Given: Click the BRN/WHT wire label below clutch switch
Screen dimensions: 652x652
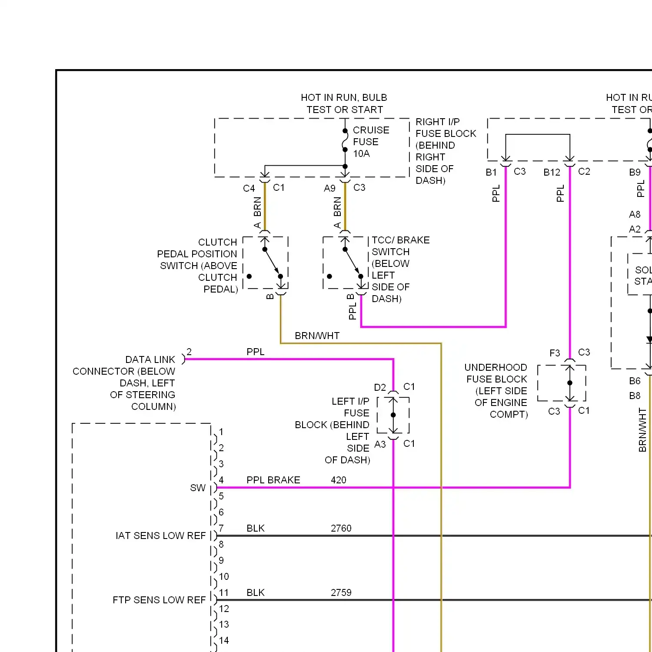Looking at the screenshot, I should (317, 336).
